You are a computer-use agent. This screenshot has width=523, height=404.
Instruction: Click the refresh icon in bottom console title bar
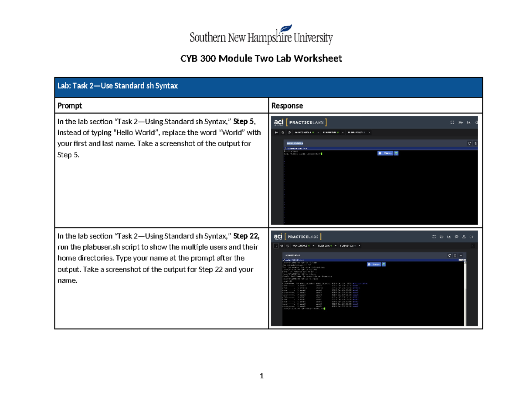click(x=449, y=255)
